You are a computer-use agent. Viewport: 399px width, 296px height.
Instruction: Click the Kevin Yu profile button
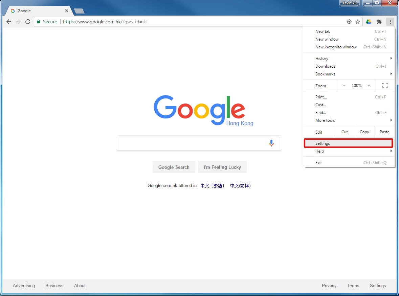[349, 3]
